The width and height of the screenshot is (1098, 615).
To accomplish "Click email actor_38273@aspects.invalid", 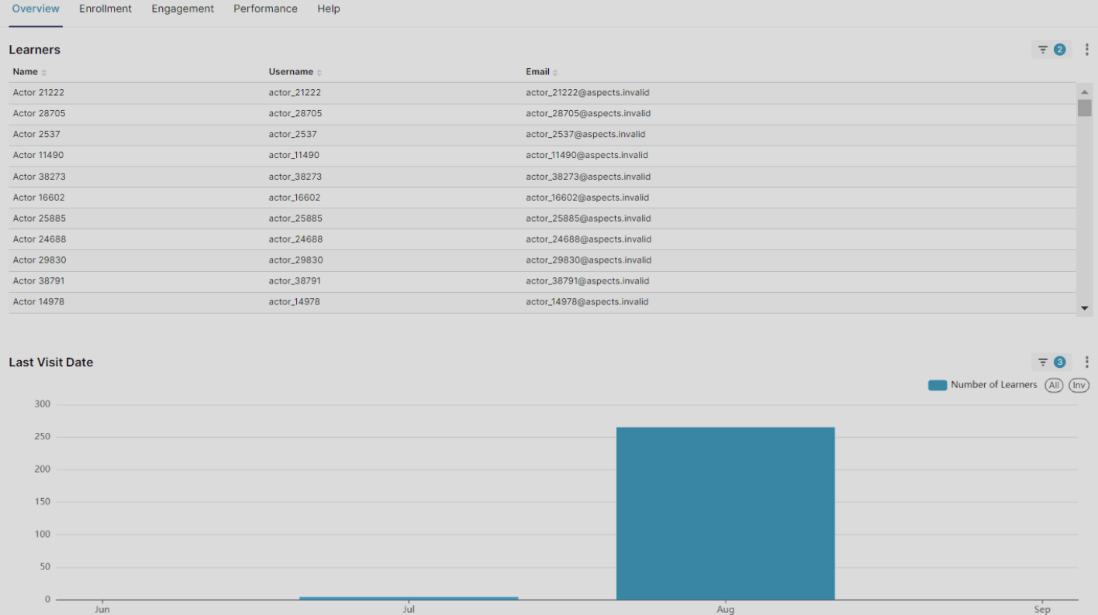I will tap(589, 177).
